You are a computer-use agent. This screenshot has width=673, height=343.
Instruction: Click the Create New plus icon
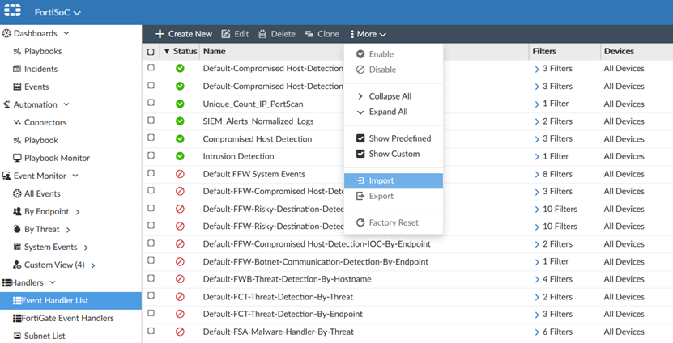click(160, 34)
